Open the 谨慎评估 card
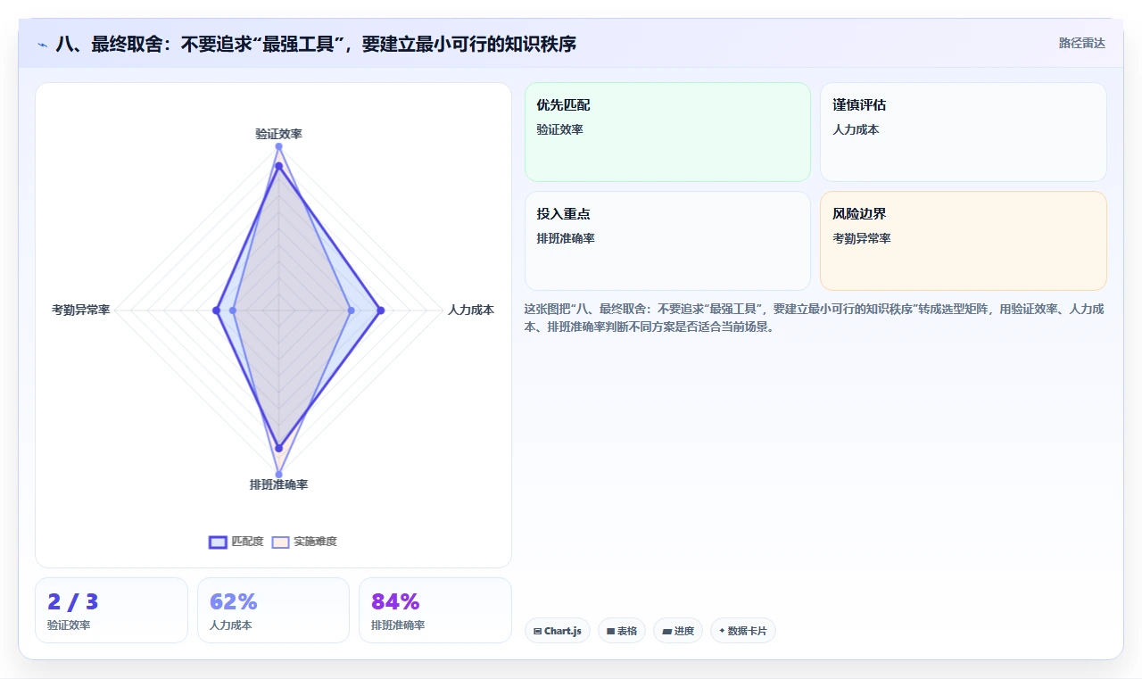This screenshot has height=679, width=1142. click(964, 132)
